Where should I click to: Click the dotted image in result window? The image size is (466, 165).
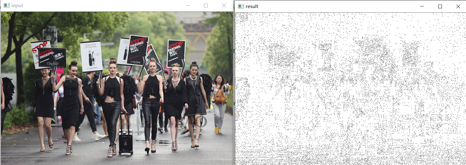click(x=350, y=89)
